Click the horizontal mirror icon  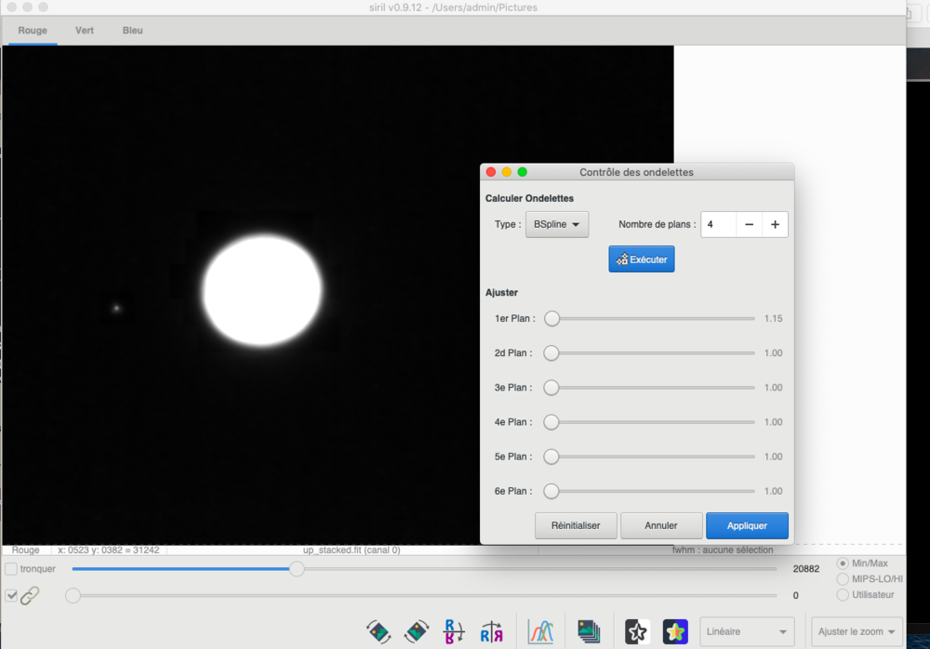[491, 631]
